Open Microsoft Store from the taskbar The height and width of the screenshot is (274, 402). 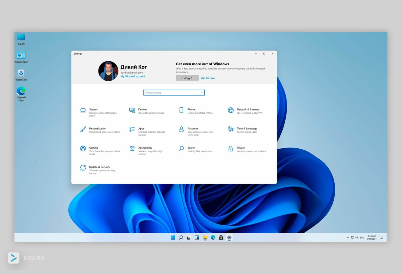221,238
